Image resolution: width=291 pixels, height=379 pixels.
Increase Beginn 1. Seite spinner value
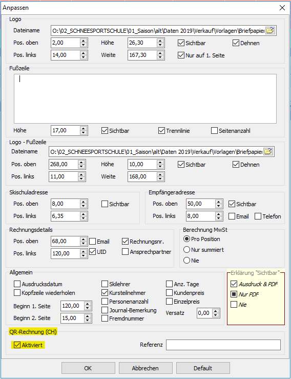pos(88,304)
